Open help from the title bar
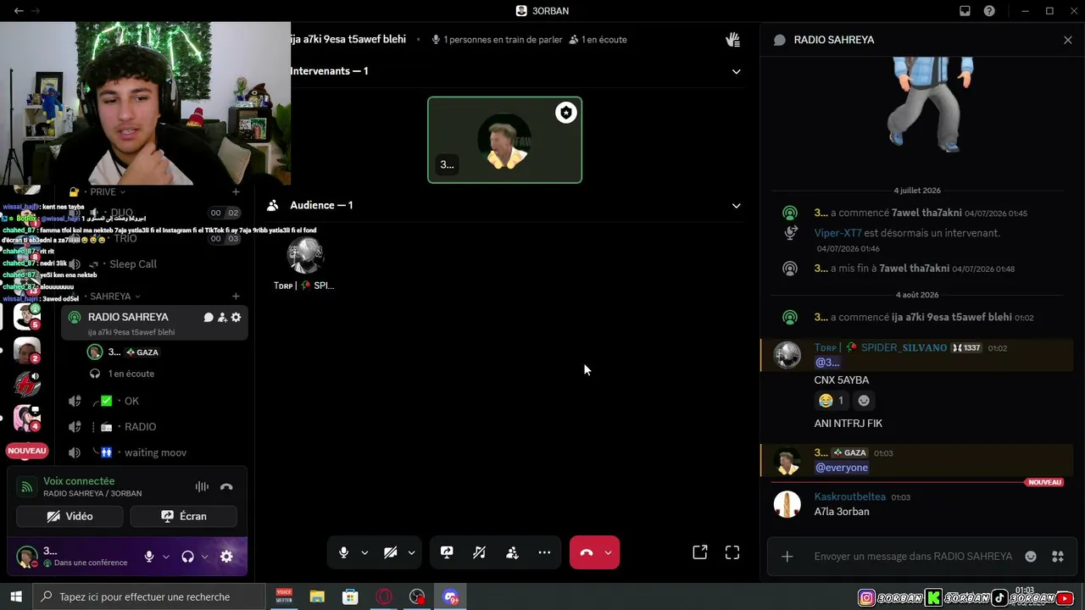Screen dimensions: 1085x610 (x=989, y=11)
